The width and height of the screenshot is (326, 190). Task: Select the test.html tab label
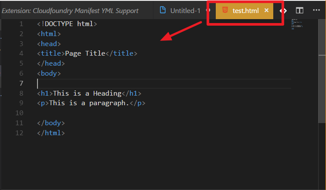(245, 10)
